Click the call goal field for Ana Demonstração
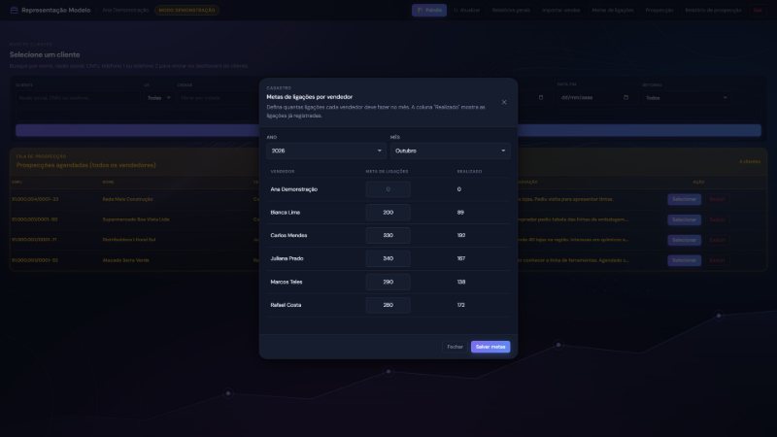Viewport: 777px width, 437px height. pyautogui.click(x=388, y=189)
